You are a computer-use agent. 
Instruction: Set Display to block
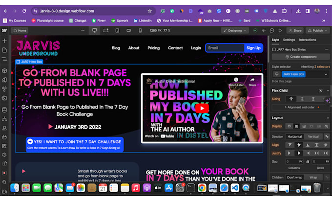tap(289, 126)
